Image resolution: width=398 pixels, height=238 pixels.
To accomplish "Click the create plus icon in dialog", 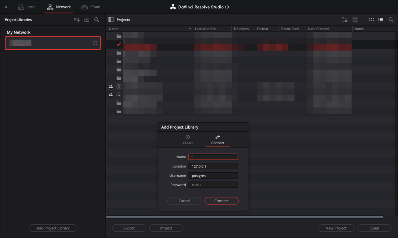I will tap(188, 137).
